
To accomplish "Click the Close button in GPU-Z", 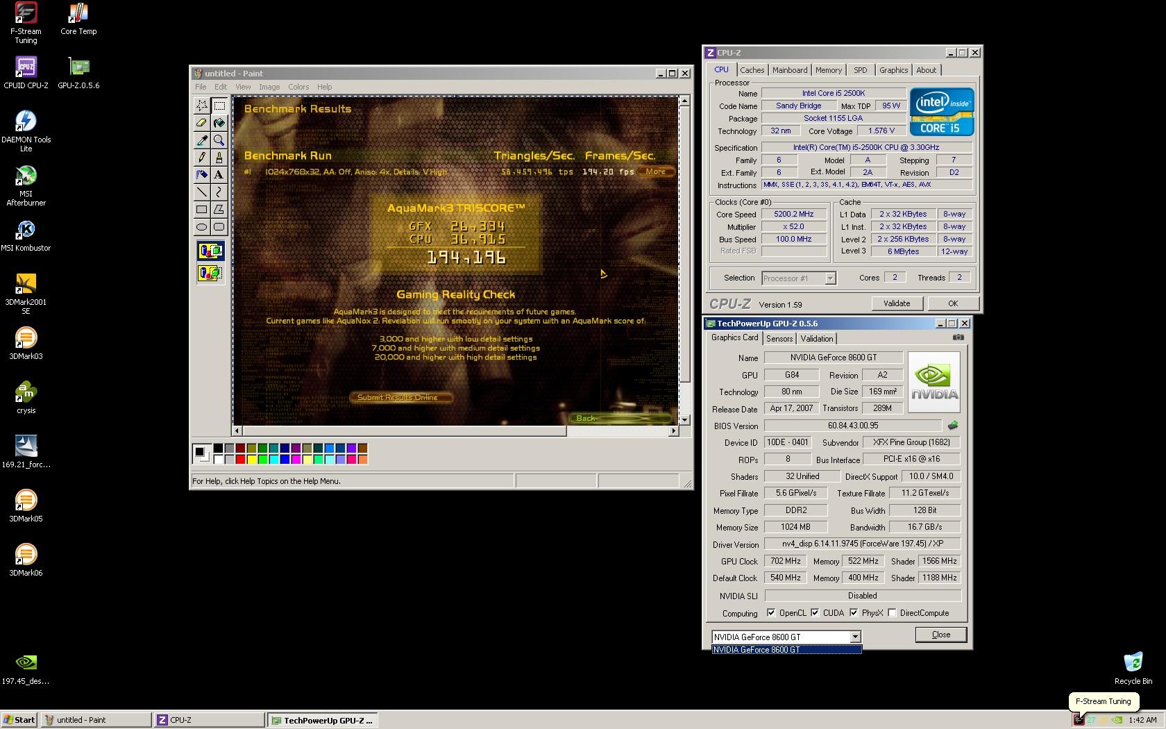I will pos(940,635).
